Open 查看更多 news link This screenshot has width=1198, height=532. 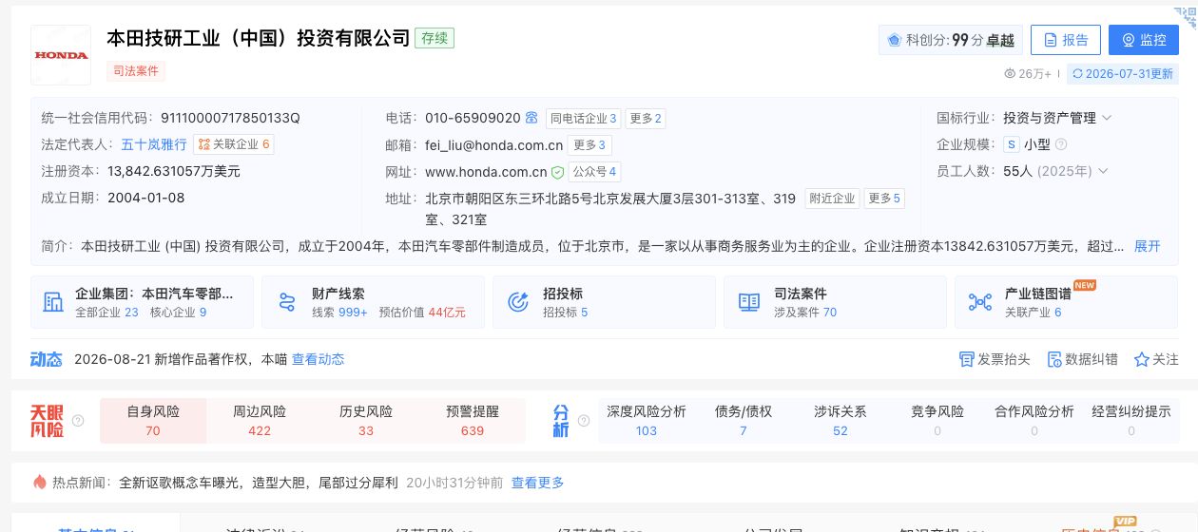point(538,483)
